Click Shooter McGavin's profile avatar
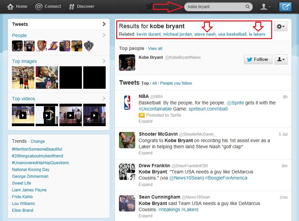Screen dimensions: 299x221 pyautogui.click(x=127, y=140)
